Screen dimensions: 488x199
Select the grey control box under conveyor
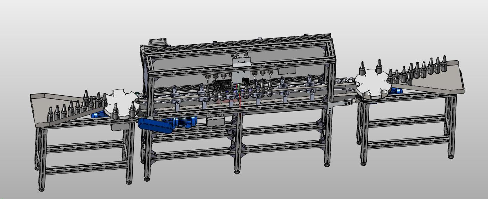coord(216,121)
